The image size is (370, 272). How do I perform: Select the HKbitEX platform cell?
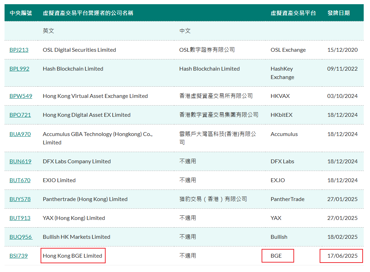tap(282, 115)
